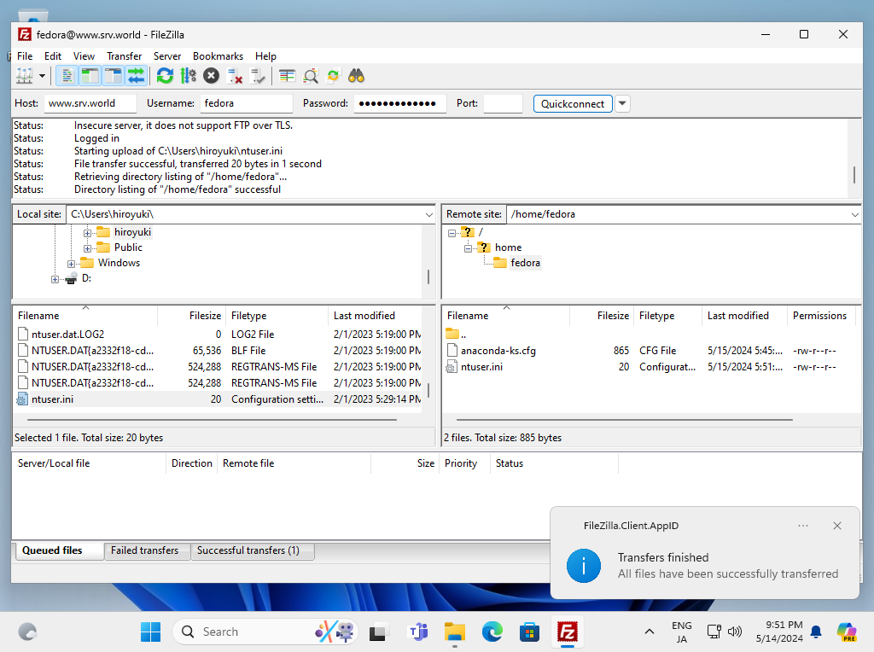Show hidden system tray icons

pos(649,632)
